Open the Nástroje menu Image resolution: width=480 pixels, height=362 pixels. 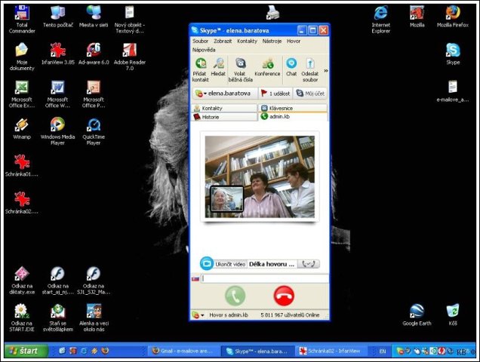pyautogui.click(x=272, y=41)
